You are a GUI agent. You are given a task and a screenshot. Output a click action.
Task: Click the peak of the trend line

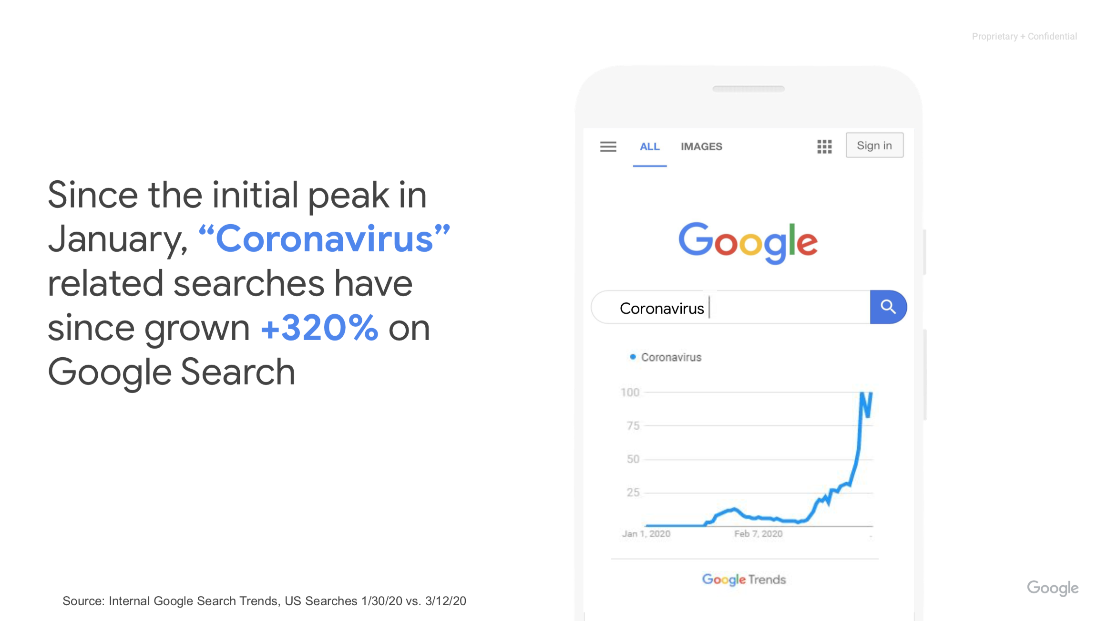click(x=863, y=394)
